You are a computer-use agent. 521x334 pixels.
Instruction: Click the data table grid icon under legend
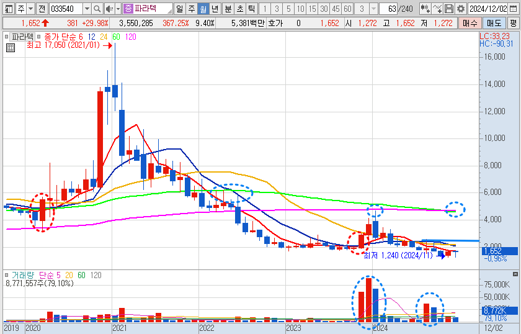11,48
